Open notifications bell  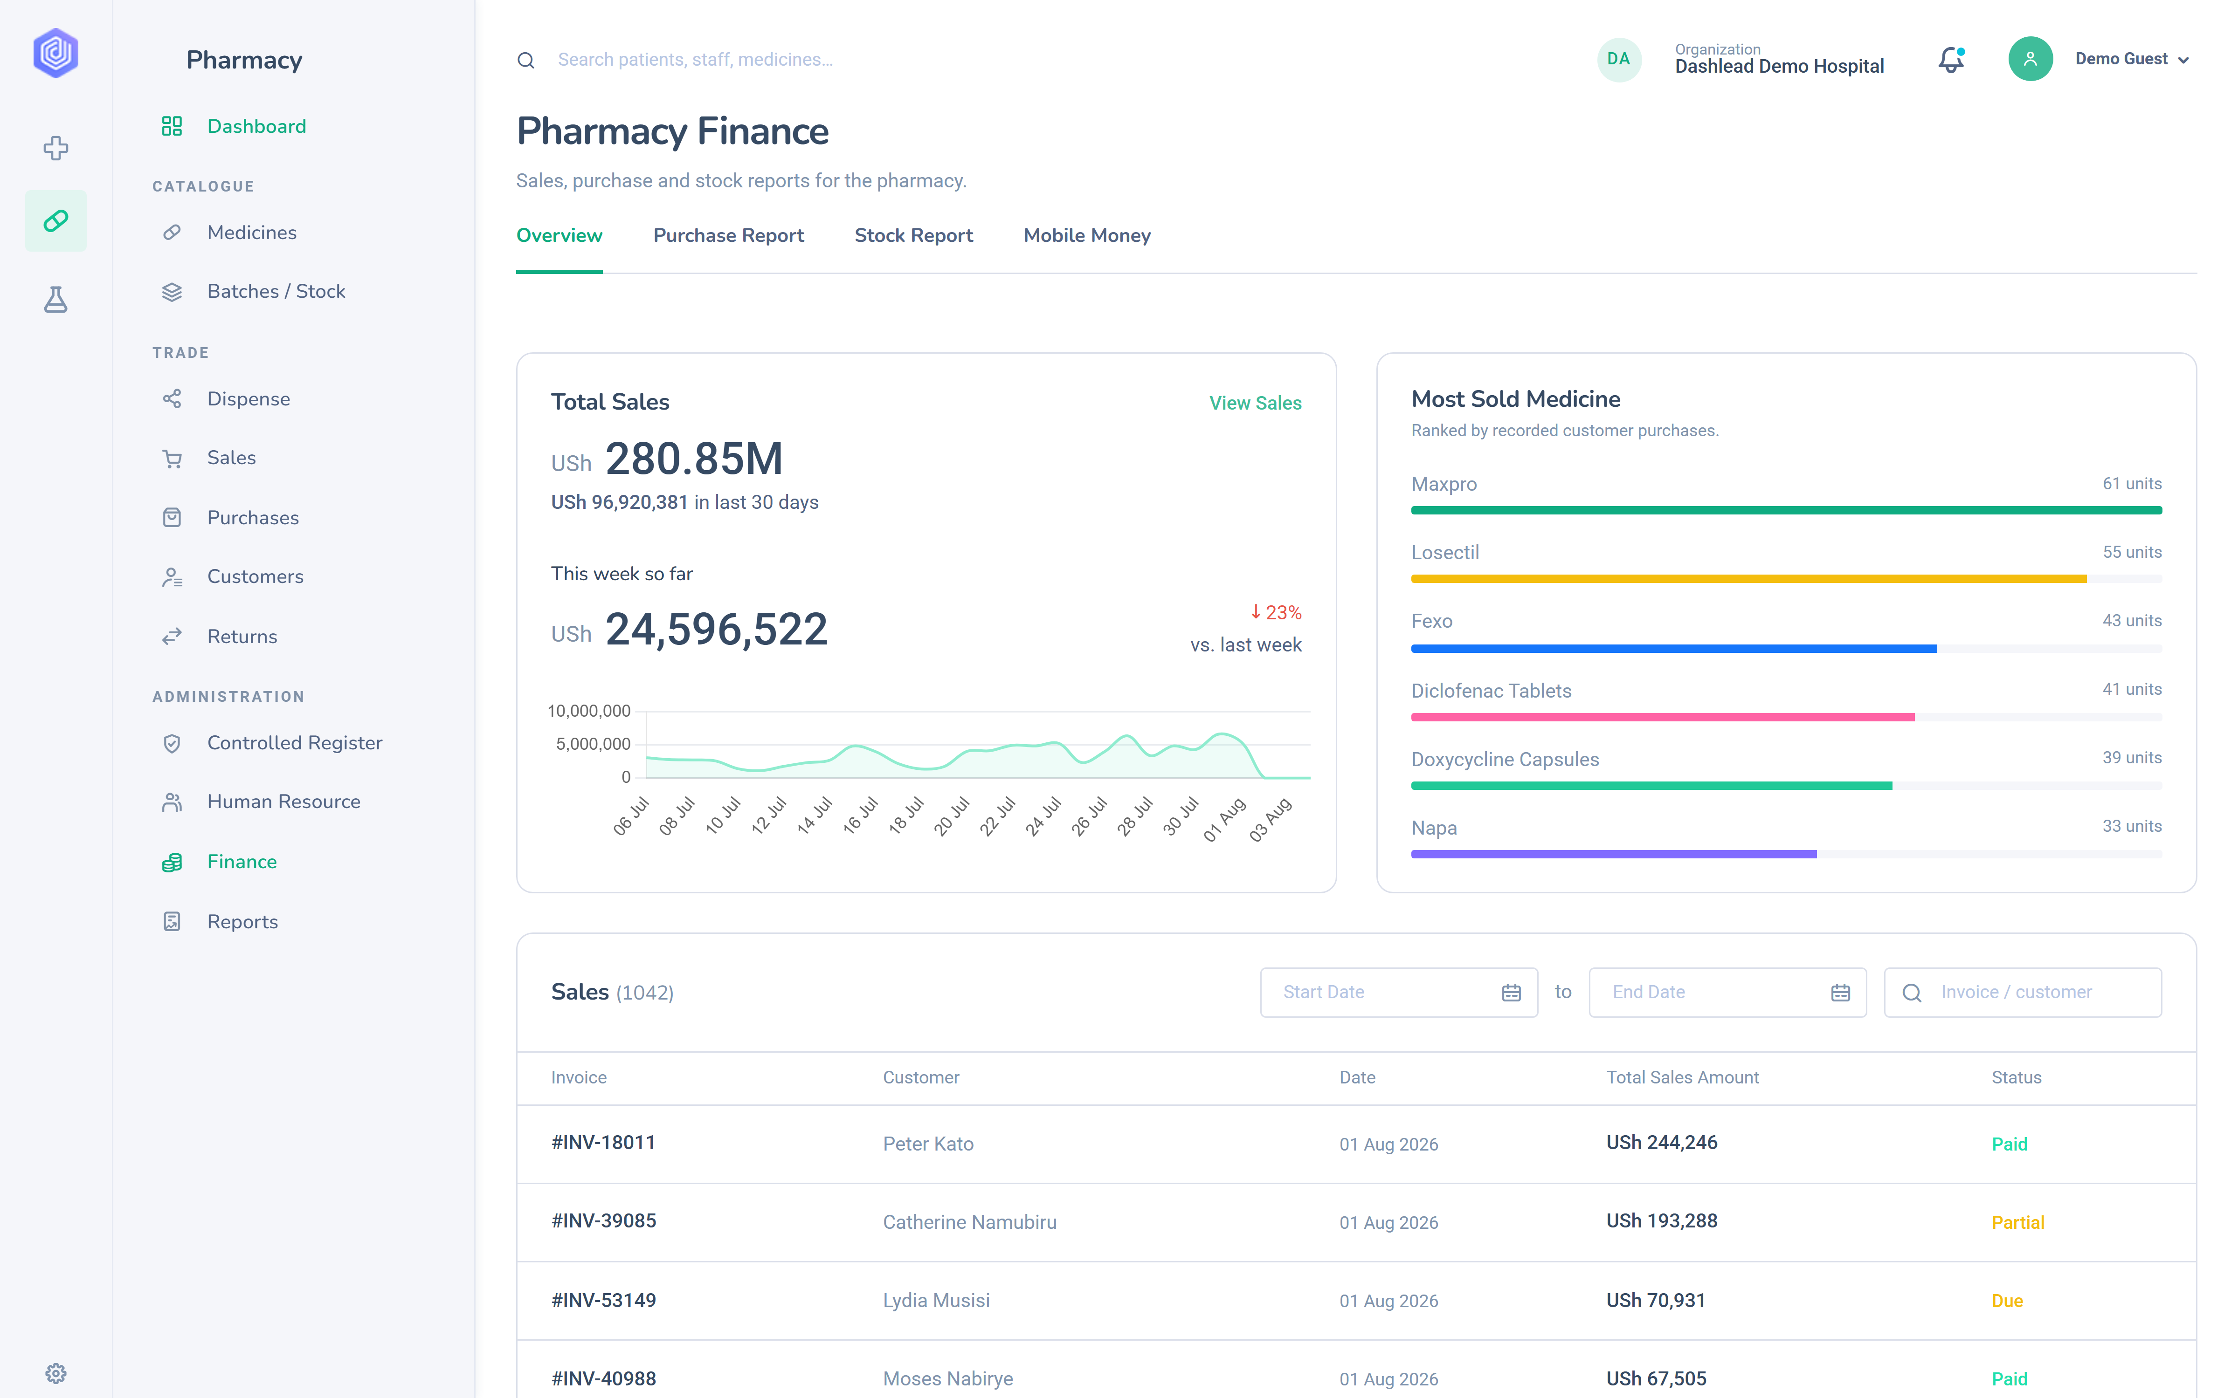[x=1951, y=59]
